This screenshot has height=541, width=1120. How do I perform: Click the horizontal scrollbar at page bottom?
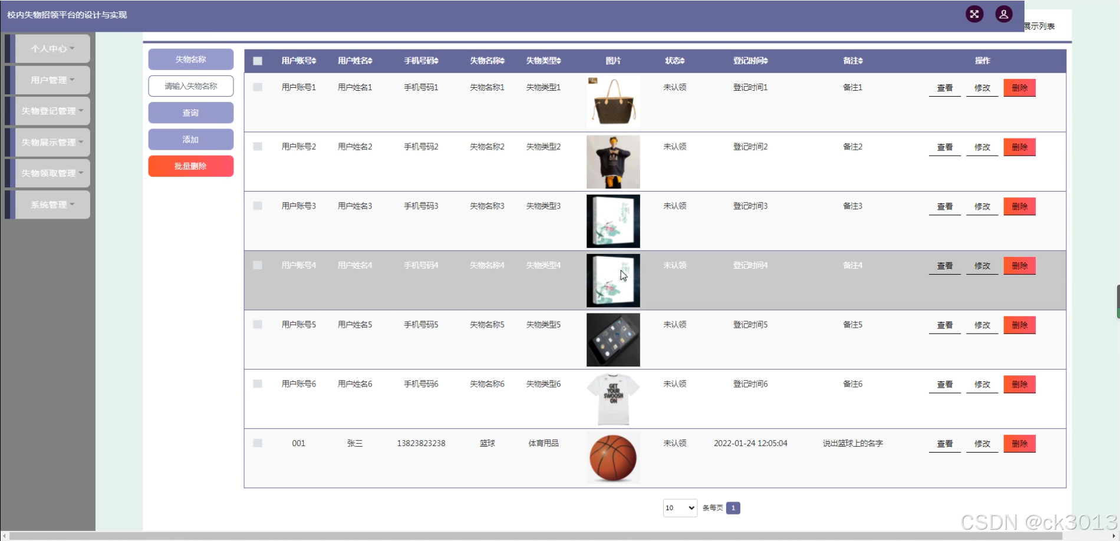coord(535,536)
